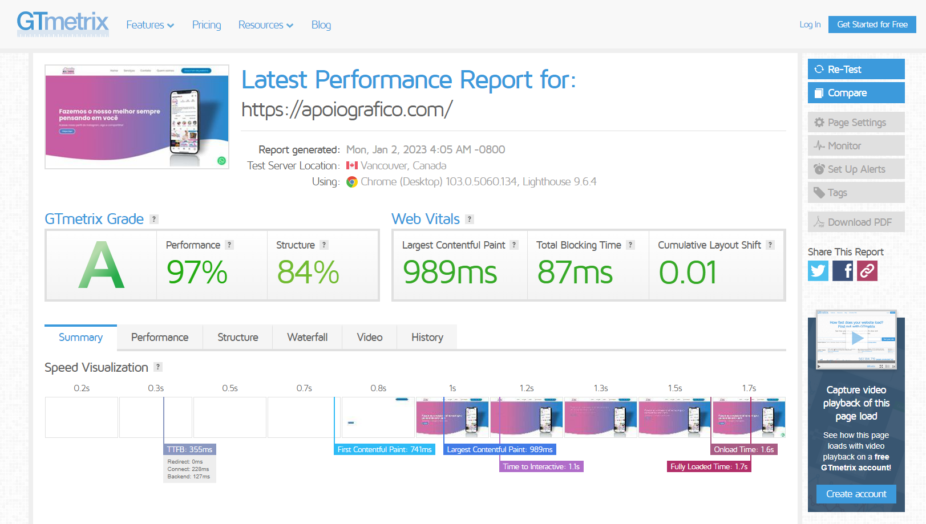Open Web Vitals help question mark
This screenshot has width=926, height=524.
click(x=470, y=219)
